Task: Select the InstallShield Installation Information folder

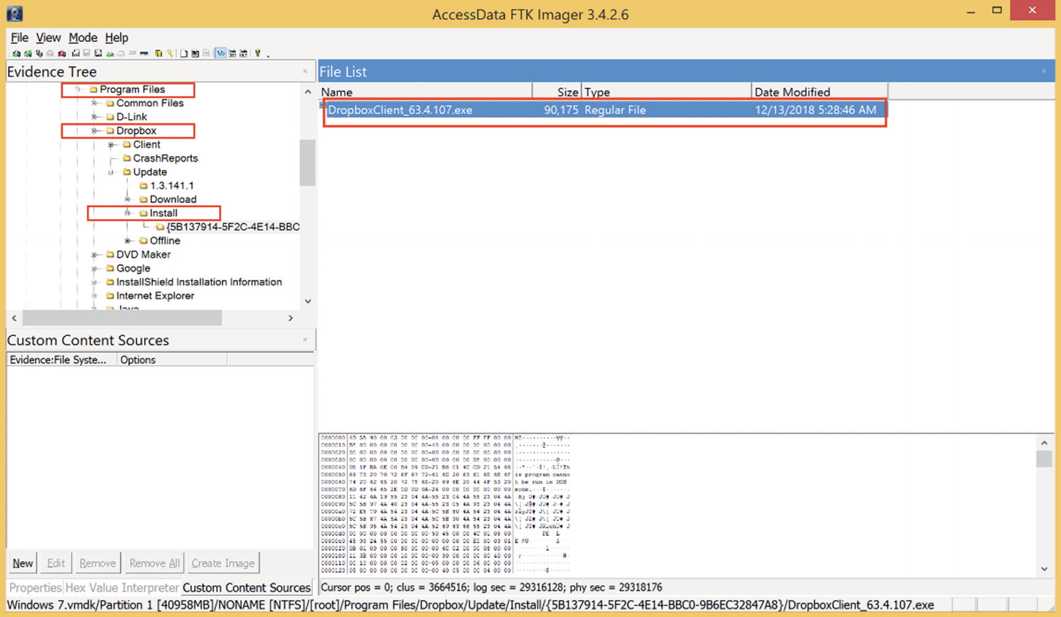Action: click(x=199, y=282)
